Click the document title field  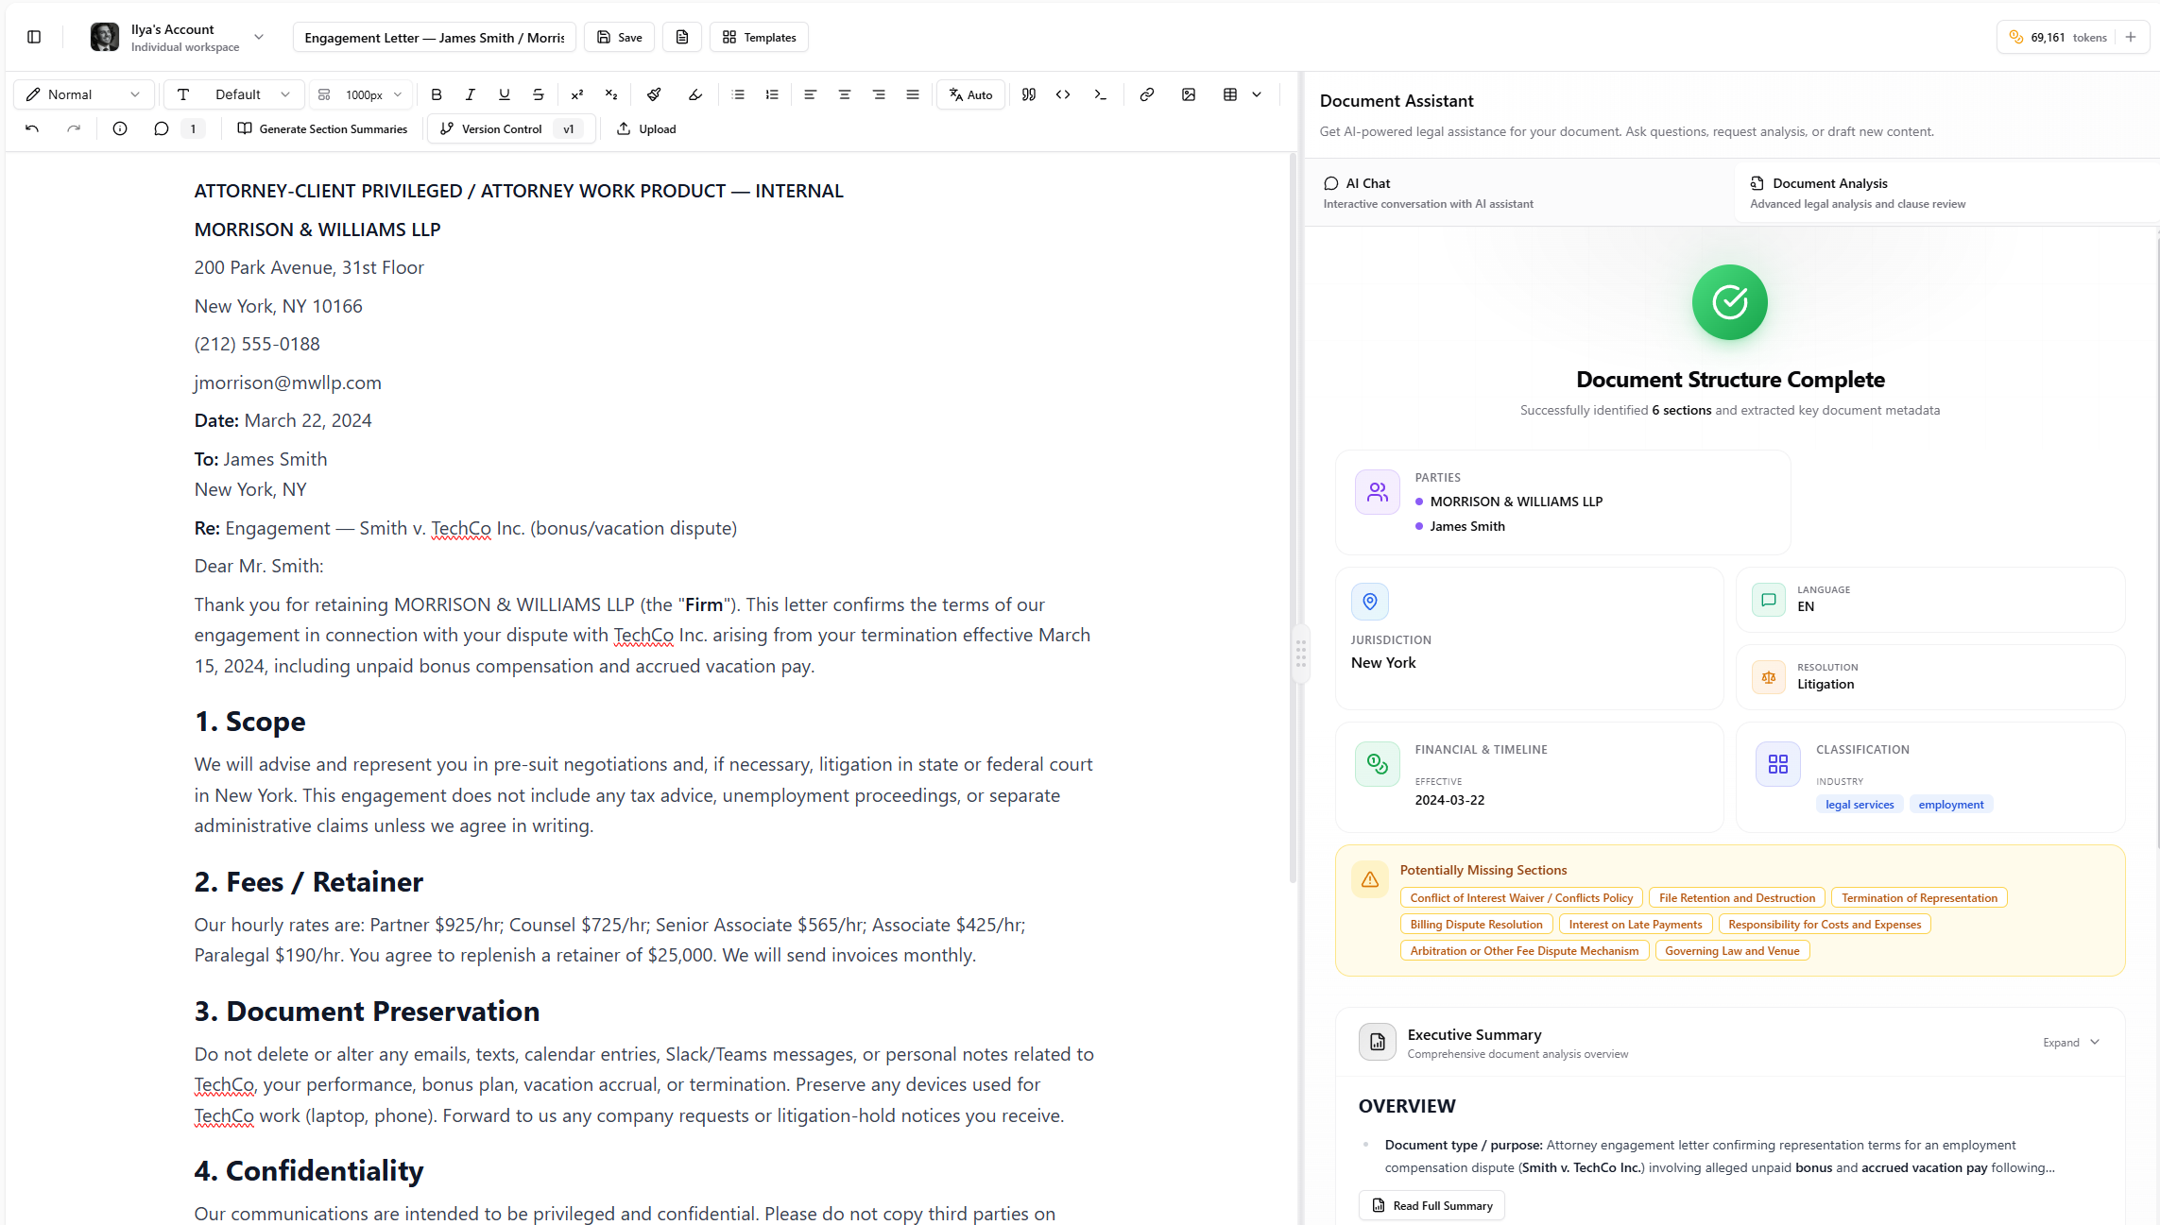click(x=434, y=37)
